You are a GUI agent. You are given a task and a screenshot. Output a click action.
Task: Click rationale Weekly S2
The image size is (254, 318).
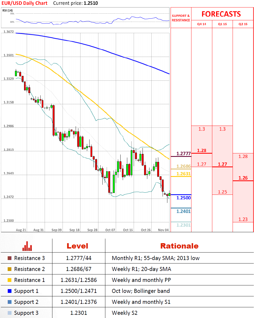tap(125, 313)
